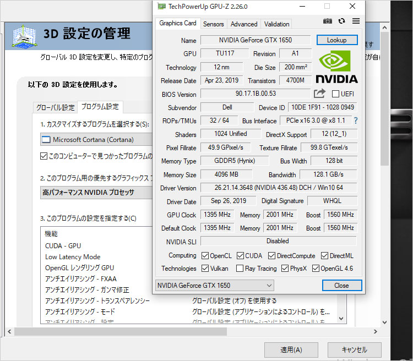Viewport: 413px width, 361px height.
Task: Toggle the Vulkan checkbox
Action: coord(205,269)
